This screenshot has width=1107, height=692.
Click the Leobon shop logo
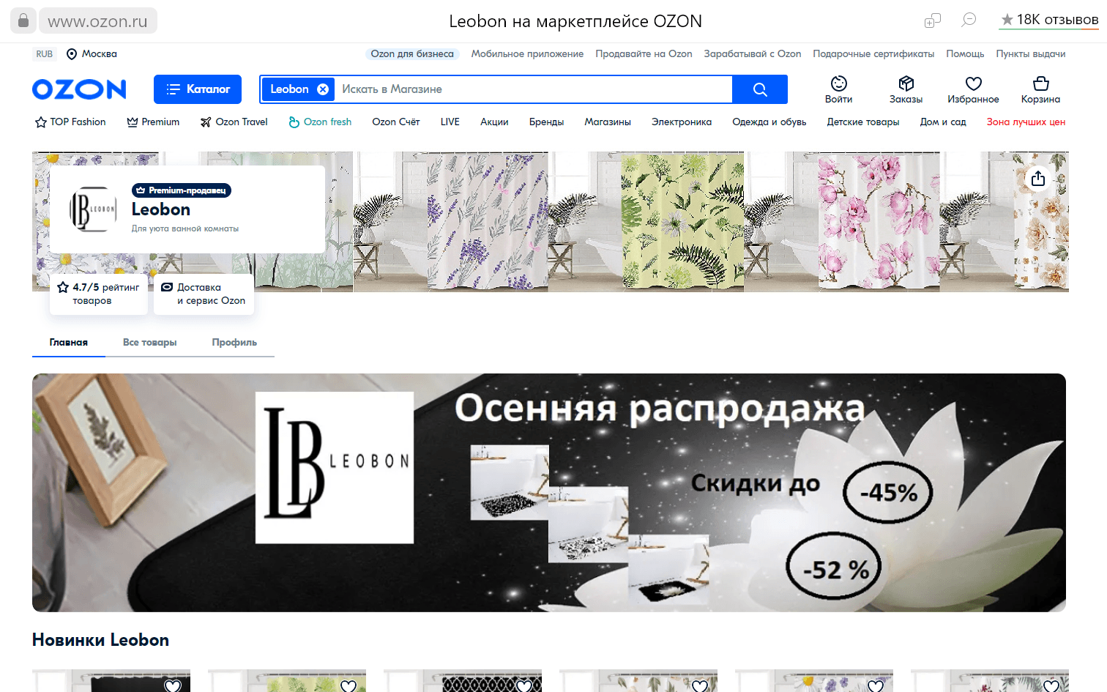(x=92, y=209)
